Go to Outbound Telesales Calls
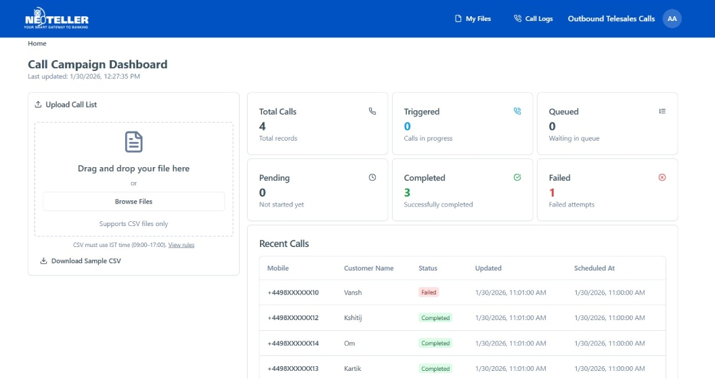Image resolution: width=715 pixels, height=379 pixels. 611,19
